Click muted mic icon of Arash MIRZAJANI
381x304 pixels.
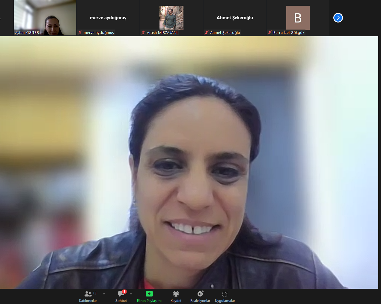(143, 32)
